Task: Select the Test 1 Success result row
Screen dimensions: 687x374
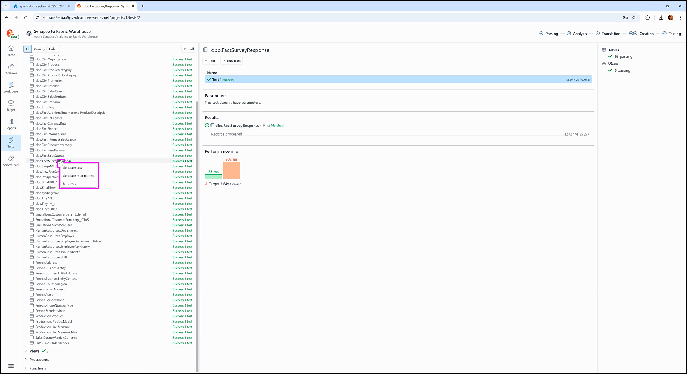Action: click(398, 80)
